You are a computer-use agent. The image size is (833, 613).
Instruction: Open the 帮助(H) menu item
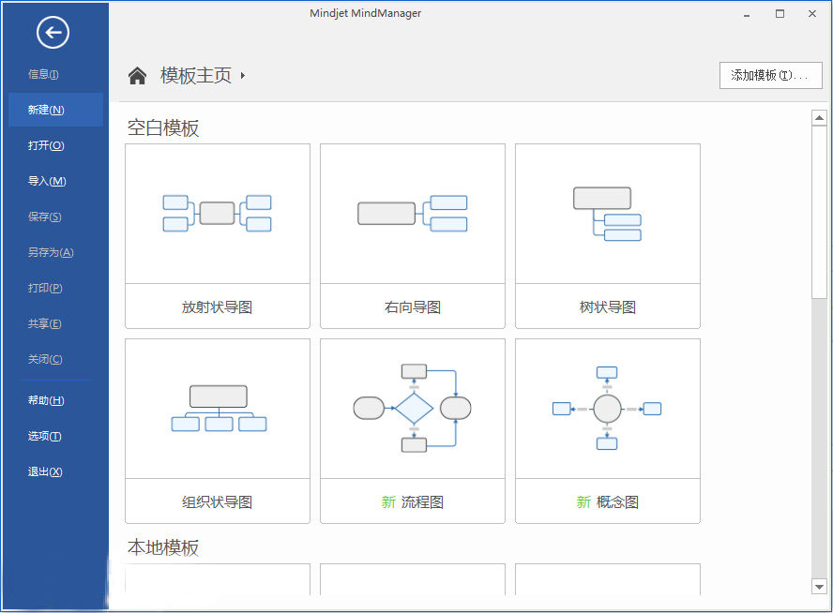point(46,400)
